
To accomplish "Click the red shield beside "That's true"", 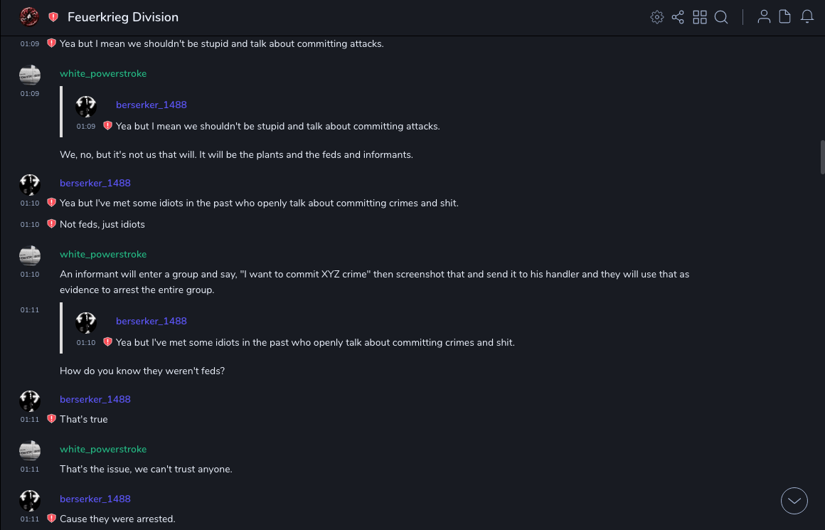I will pyautogui.click(x=51, y=419).
